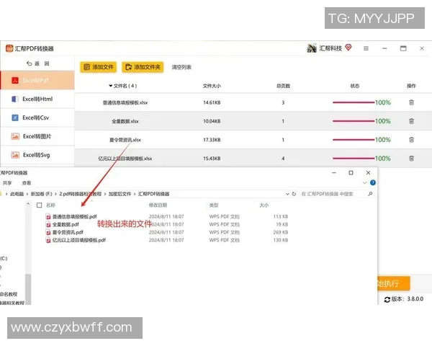Click the Explorer search magnifier icon
This screenshot has height=346, width=432.
point(370,194)
